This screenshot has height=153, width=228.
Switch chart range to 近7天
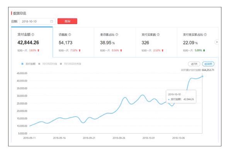click(194, 64)
